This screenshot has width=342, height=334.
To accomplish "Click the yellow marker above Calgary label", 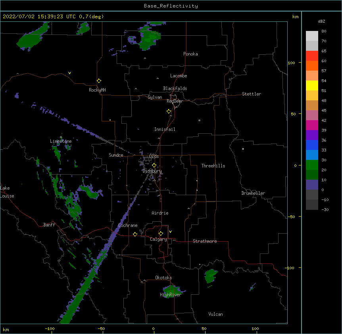I will 161,234.
